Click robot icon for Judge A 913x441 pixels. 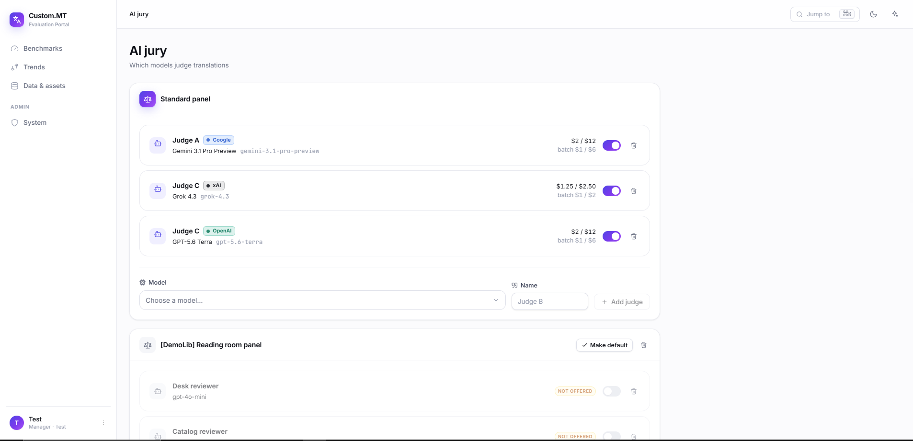[158, 145]
